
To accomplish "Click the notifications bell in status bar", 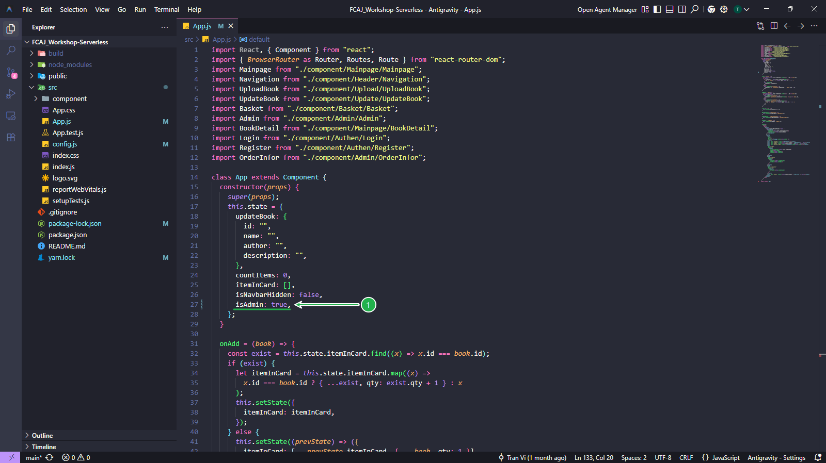I will coord(818,457).
